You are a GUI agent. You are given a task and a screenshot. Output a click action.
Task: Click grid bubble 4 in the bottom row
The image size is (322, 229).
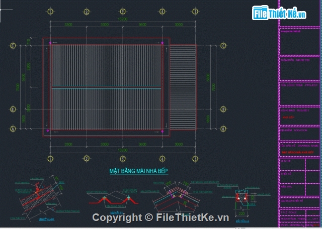[162, 159]
